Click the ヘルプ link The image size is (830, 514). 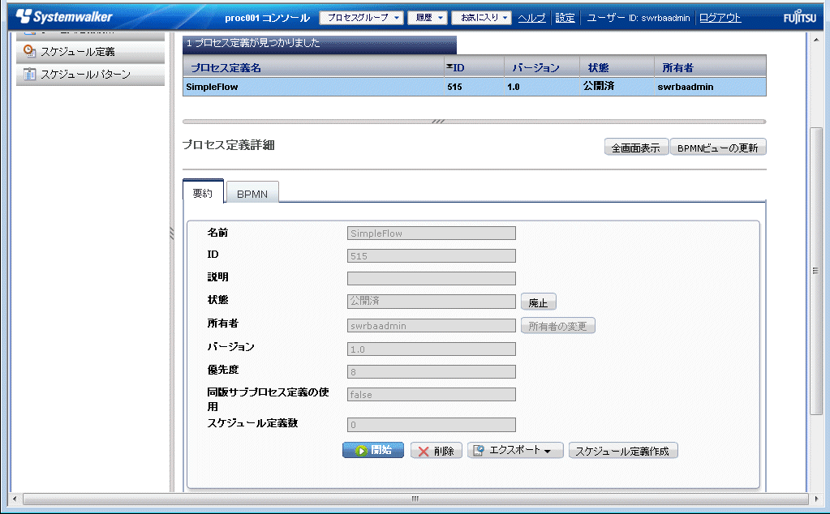point(531,18)
